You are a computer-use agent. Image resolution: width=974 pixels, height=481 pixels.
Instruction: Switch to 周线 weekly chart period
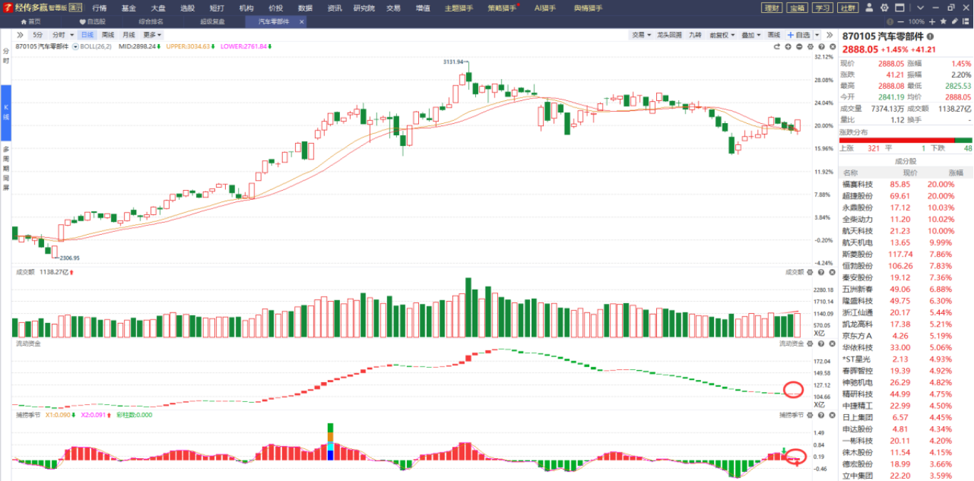108,34
